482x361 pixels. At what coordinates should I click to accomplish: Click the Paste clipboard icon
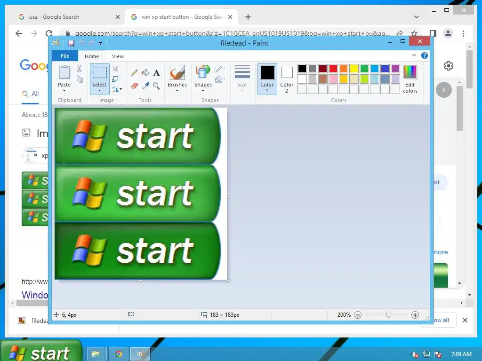point(64,72)
